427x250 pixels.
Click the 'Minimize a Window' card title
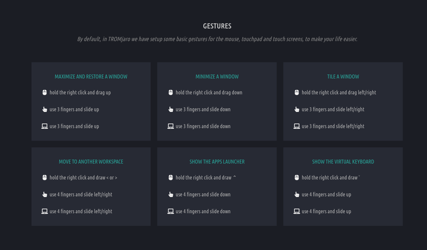[217, 76]
